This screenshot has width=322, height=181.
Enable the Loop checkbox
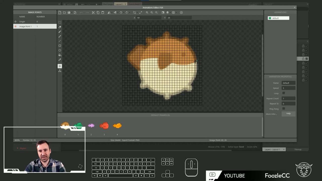284,93
